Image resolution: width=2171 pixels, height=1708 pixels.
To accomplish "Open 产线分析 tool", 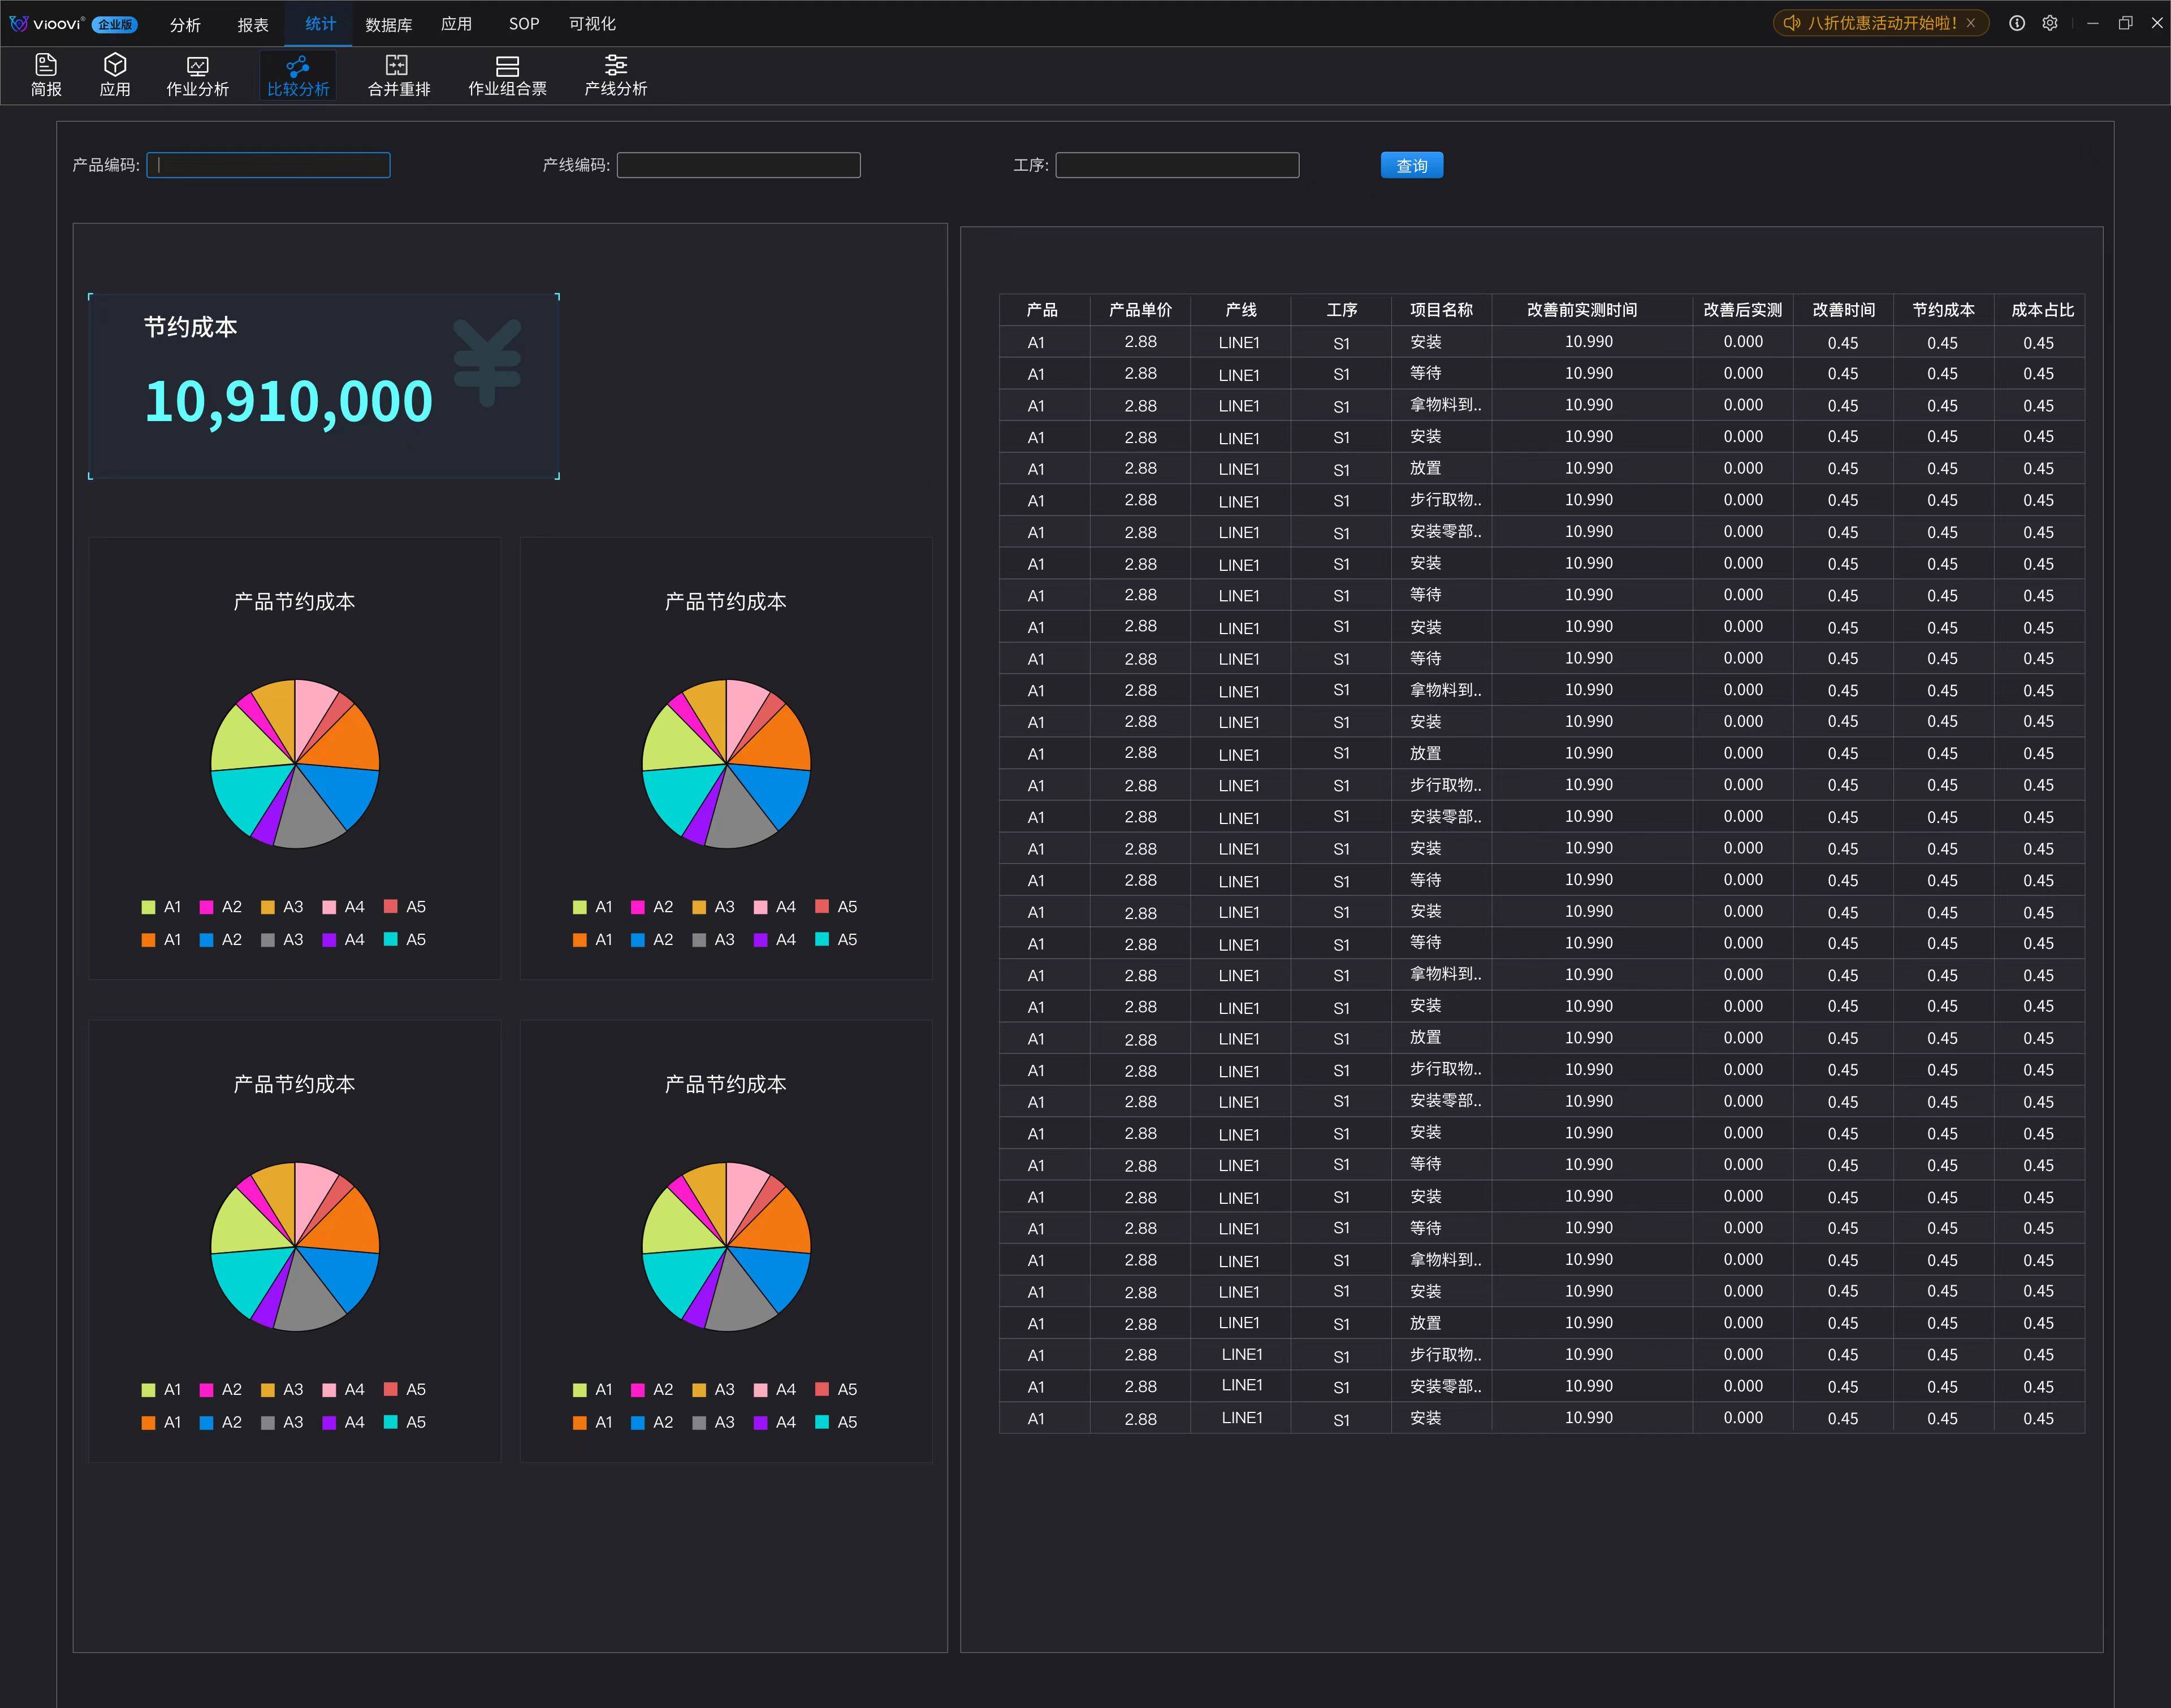I will (x=615, y=75).
